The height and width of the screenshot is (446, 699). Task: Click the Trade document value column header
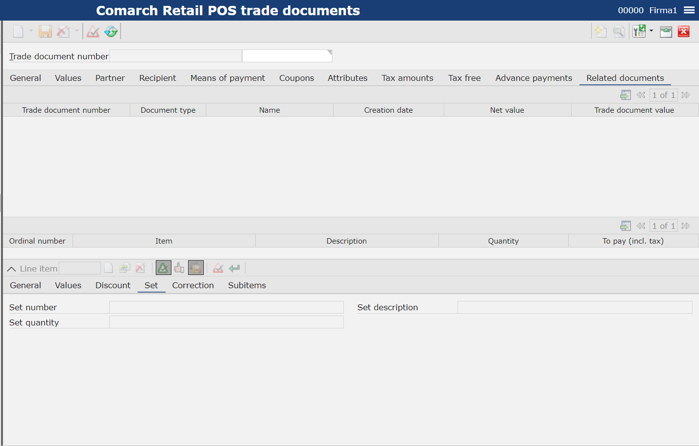pos(634,110)
